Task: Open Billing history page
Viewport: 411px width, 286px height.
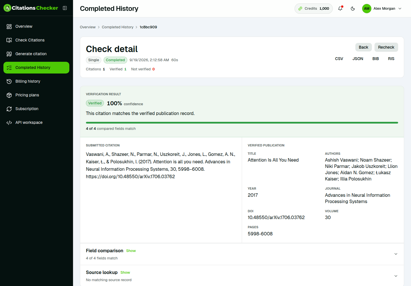Action: (x=36, y=81)
